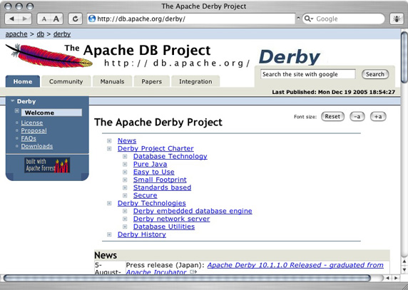Click the horizontal scrollbar at window bottom
The image size is (408, 290).
187,278
